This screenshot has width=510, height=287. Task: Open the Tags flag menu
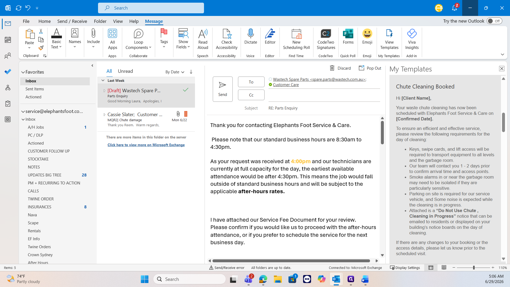tap(164, 39)
